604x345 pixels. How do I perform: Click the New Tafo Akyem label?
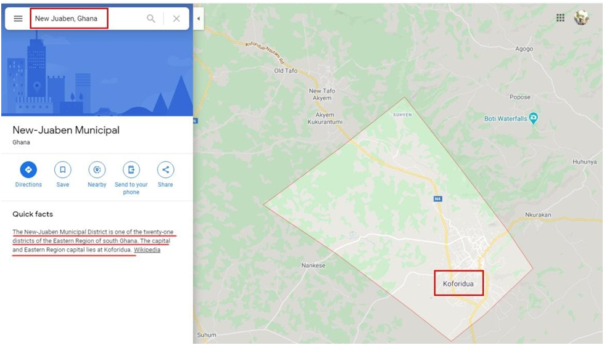click(x=322, y=94)
